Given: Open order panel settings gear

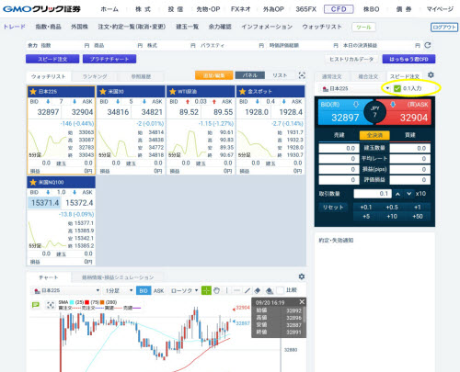Looking at the screenshot, I should [431, 74].
